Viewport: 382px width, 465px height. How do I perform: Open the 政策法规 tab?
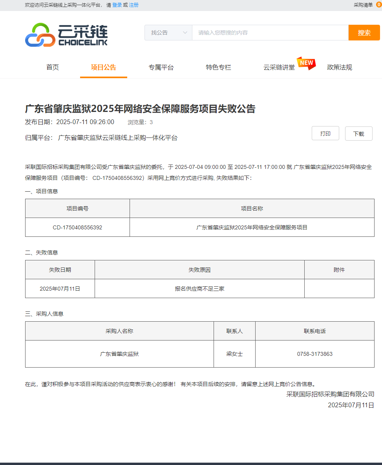click(x=339, y=67)
